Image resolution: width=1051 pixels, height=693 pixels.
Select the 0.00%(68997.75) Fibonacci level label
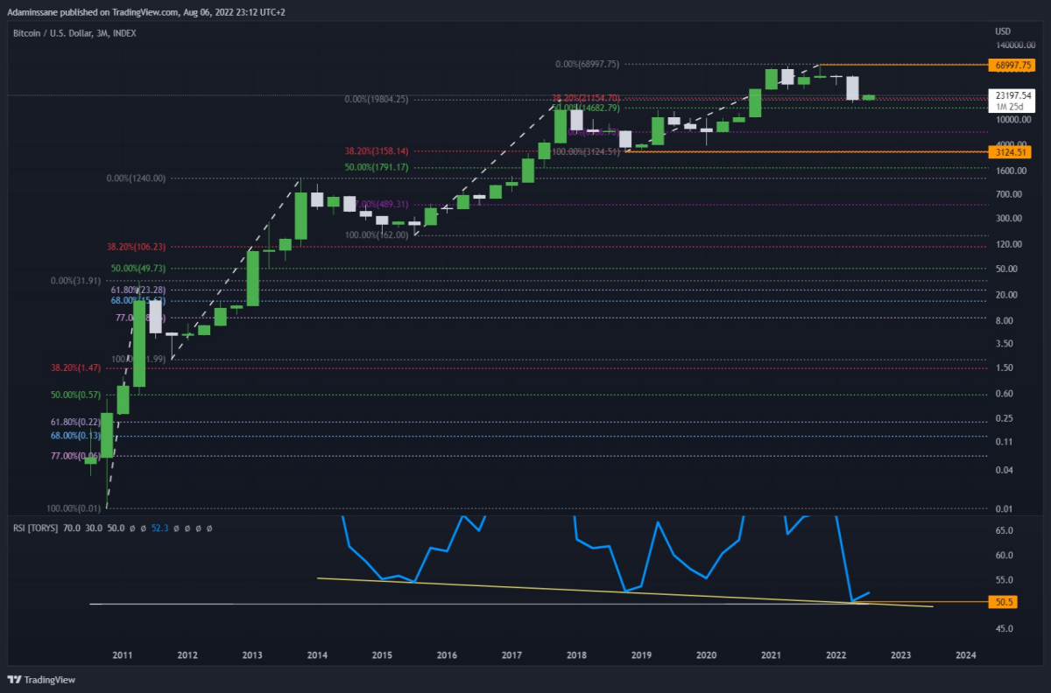pos(588,64)
